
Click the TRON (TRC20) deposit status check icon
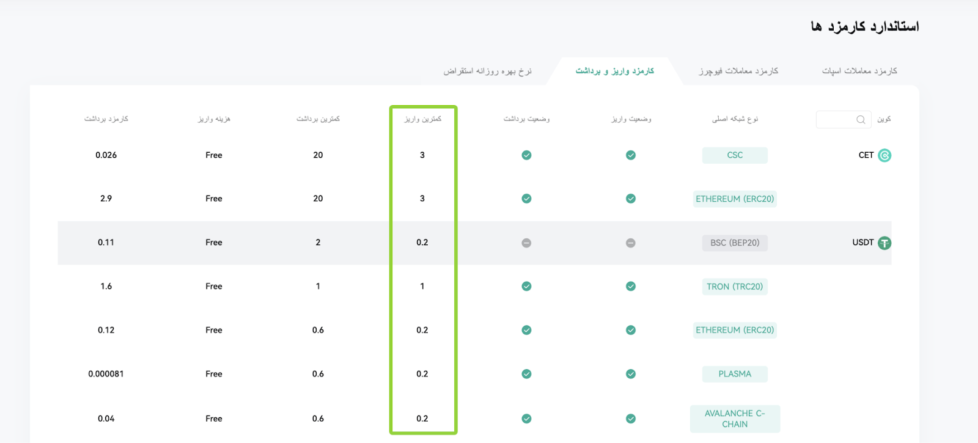(631, 287)
